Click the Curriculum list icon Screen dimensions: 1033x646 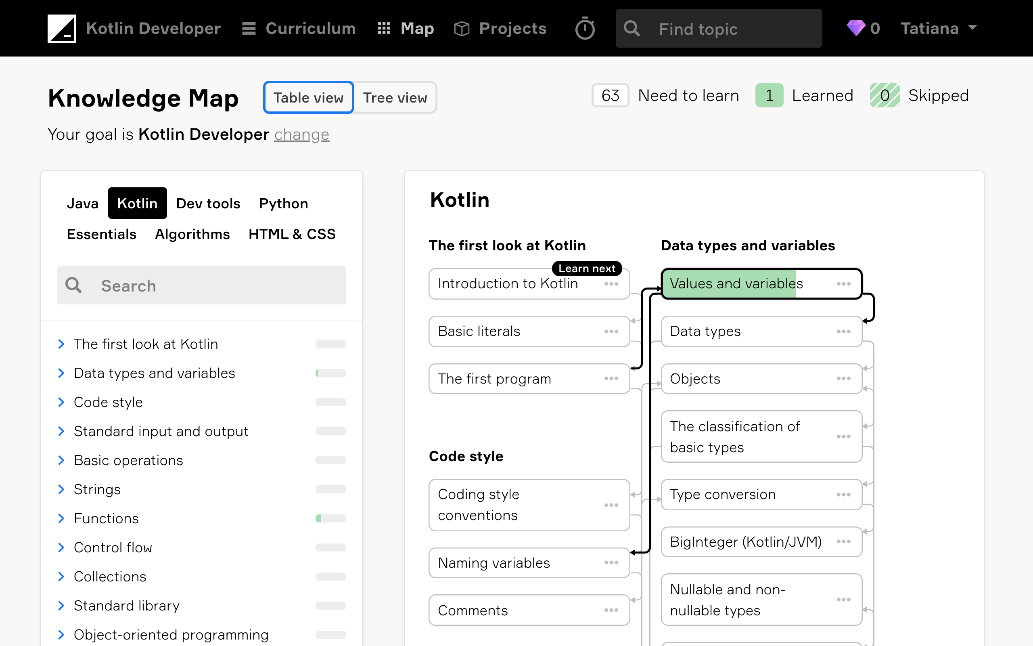249,28
